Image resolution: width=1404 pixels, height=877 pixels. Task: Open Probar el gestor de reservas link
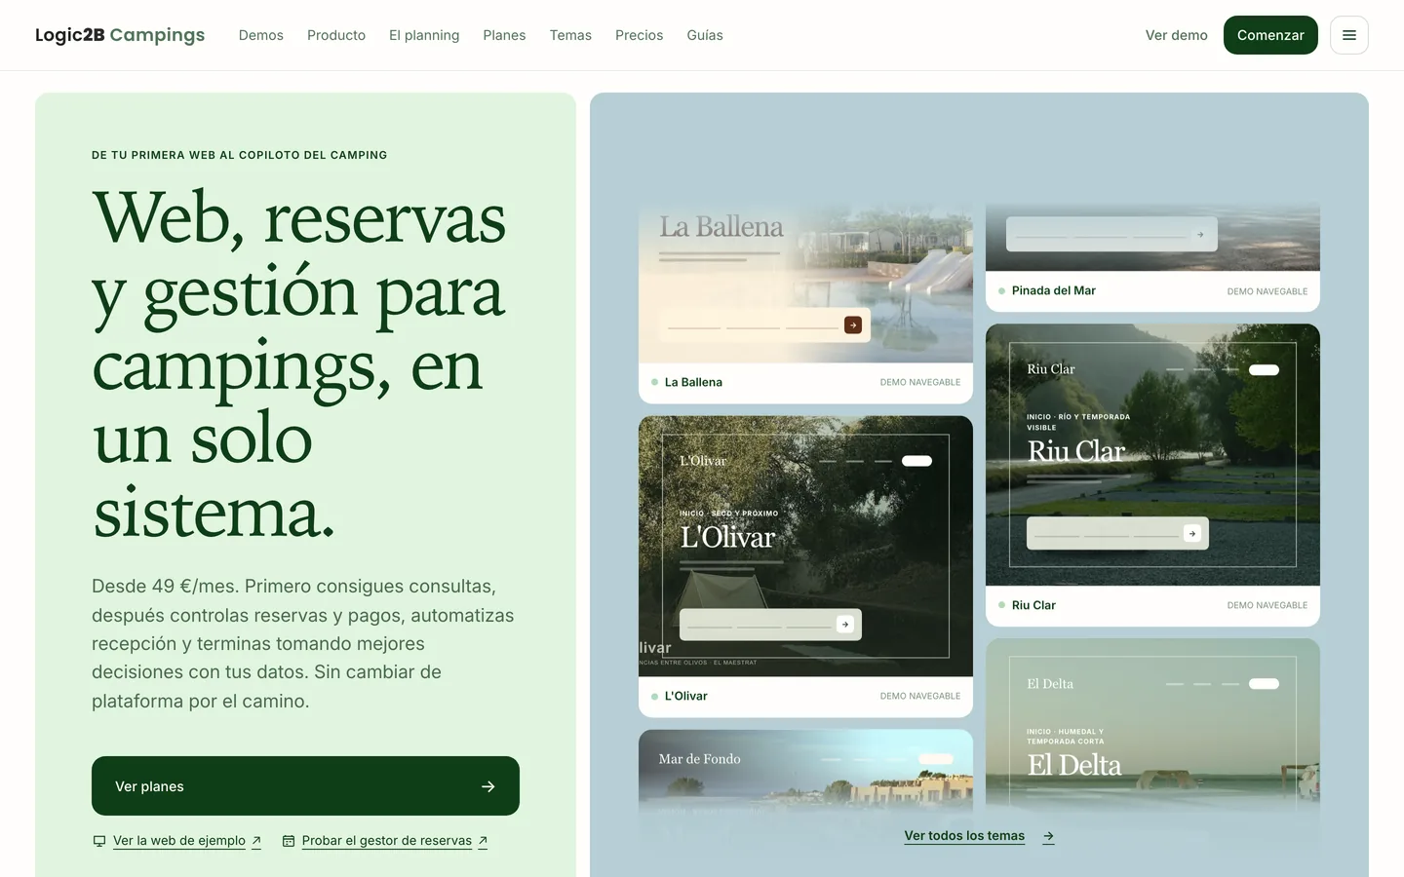(x=387, y=841)
